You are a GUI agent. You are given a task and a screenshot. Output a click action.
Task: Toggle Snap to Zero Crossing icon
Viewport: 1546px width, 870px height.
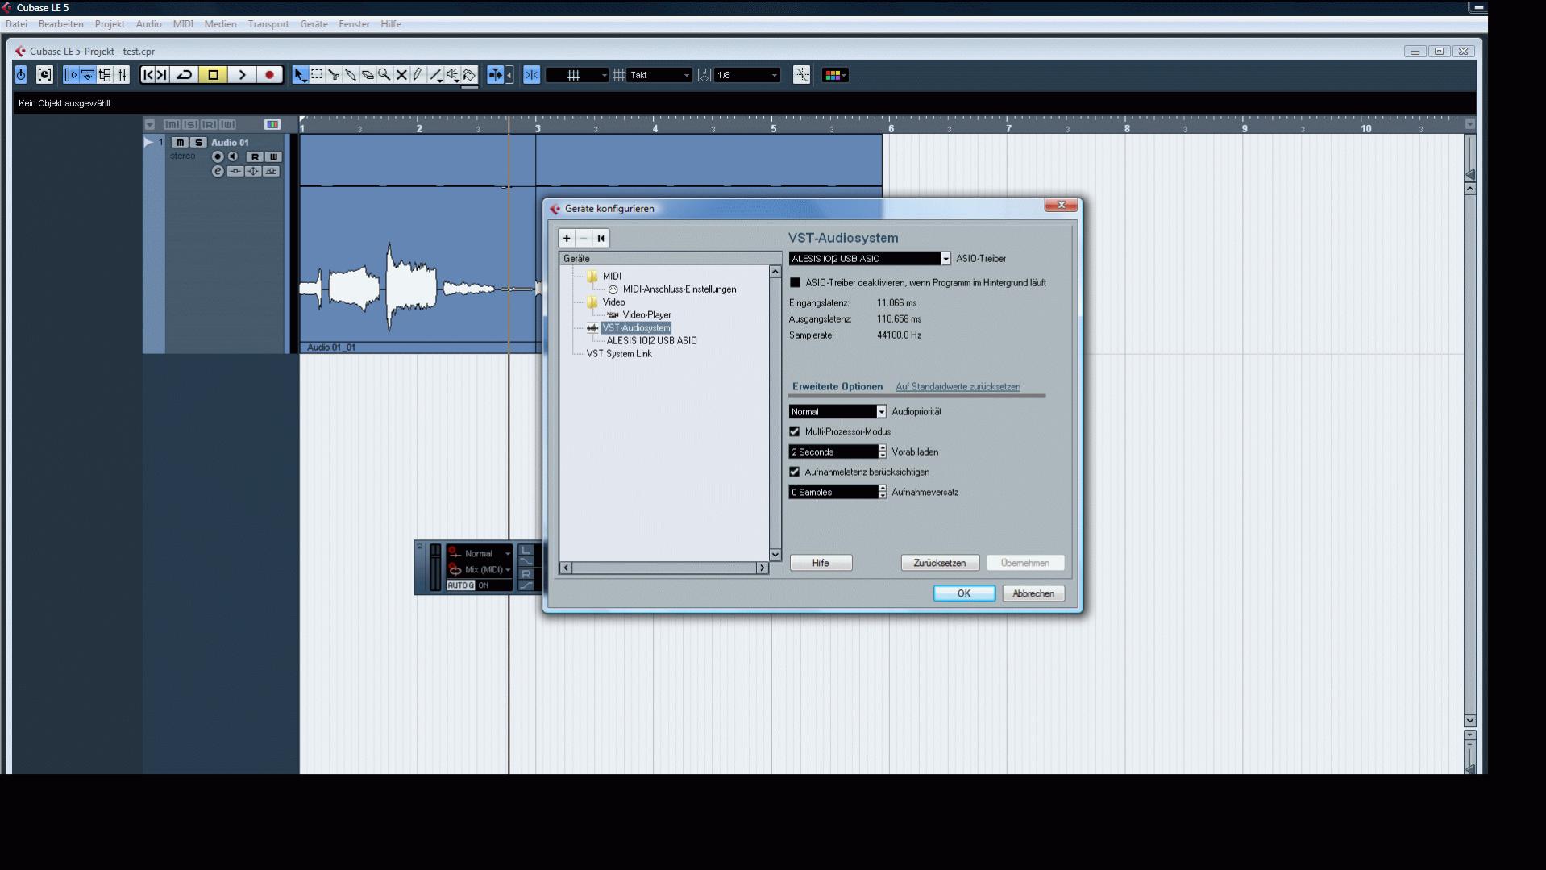(801, 75)
